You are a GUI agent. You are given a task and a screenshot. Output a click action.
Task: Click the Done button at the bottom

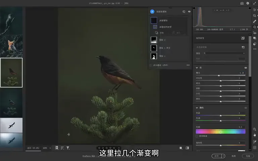coord(248,156)
